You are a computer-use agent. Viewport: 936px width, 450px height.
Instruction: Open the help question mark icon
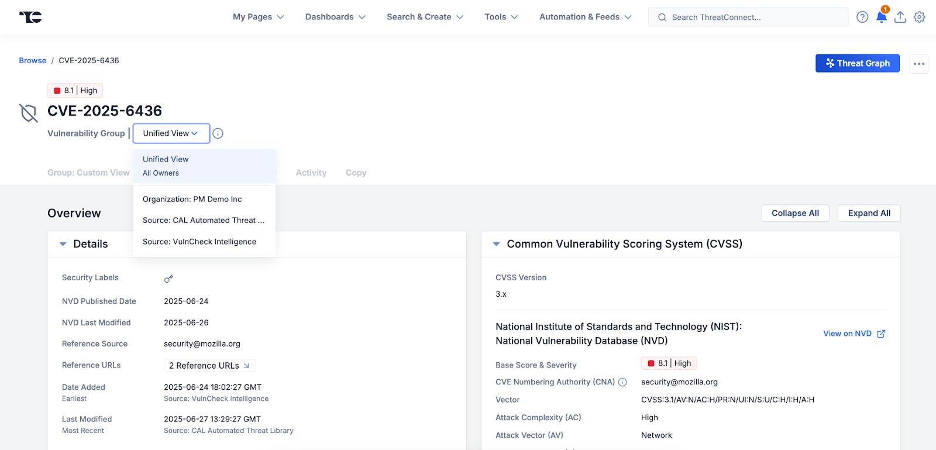tap(862, 17)
